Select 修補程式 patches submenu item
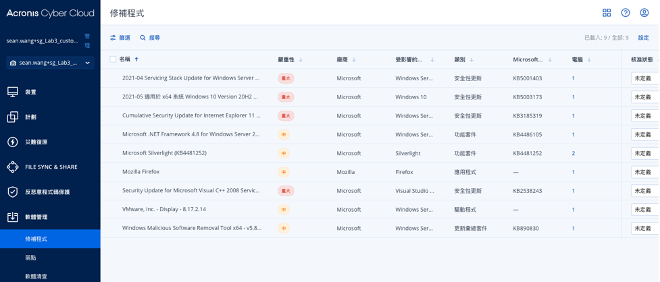Viewport: 660px width, 282px height. 50,239
